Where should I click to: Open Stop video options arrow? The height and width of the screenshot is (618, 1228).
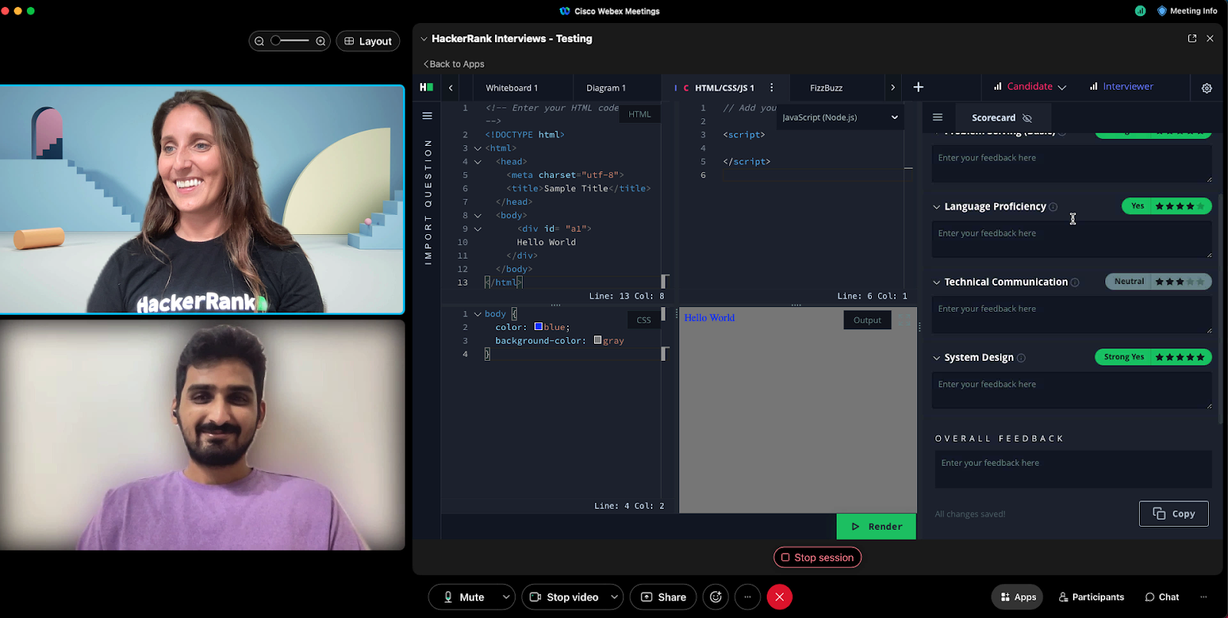pyautogui.click(x=614, y=597)
